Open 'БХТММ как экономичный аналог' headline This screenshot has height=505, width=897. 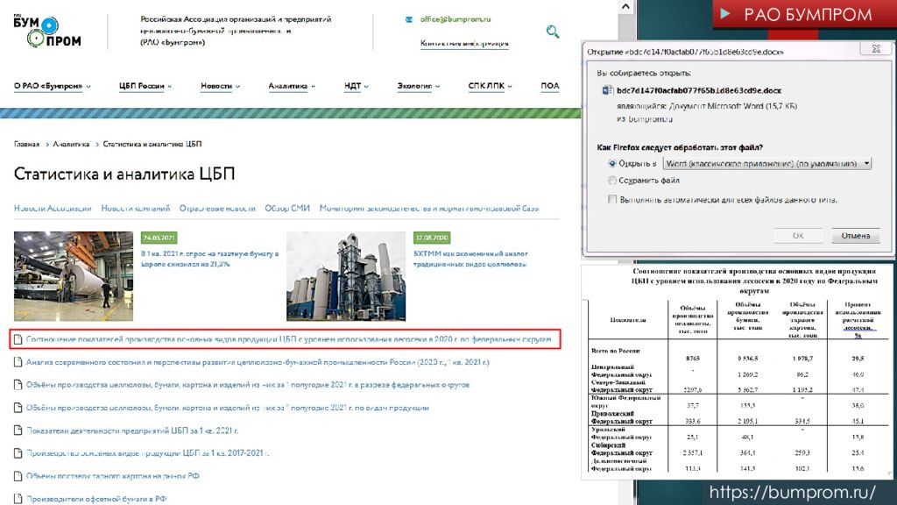[470, 259]
